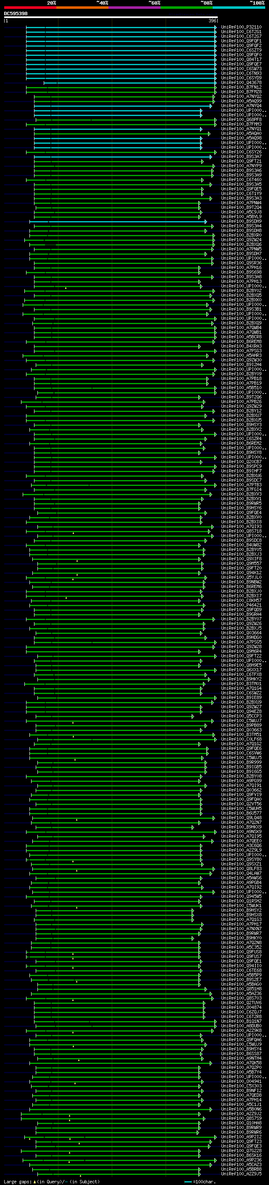Click the cyan alignment bar of UniRef100_B9SDH9
Image resolution: width=269 pixels, height=1185 pixels.
click(x=118, y=222)
